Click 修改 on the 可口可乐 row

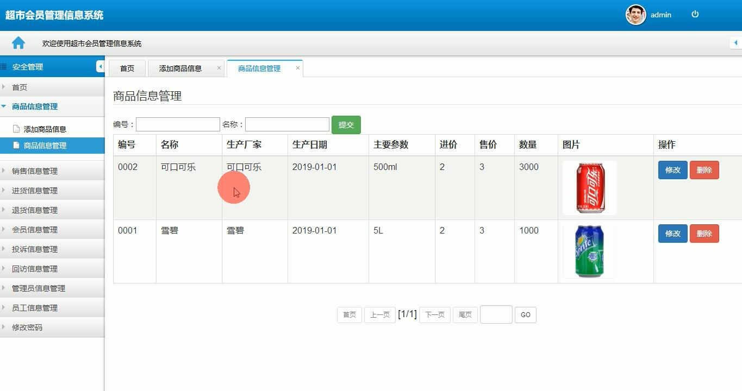click(672, 170)
